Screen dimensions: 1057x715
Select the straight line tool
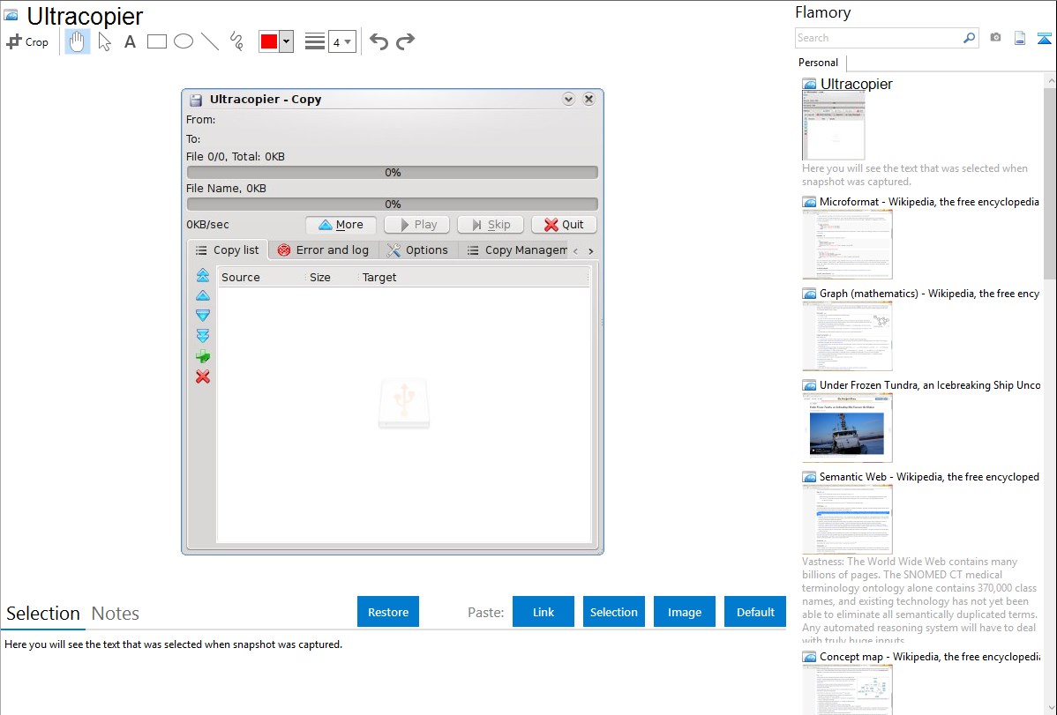tap(210, 41)
